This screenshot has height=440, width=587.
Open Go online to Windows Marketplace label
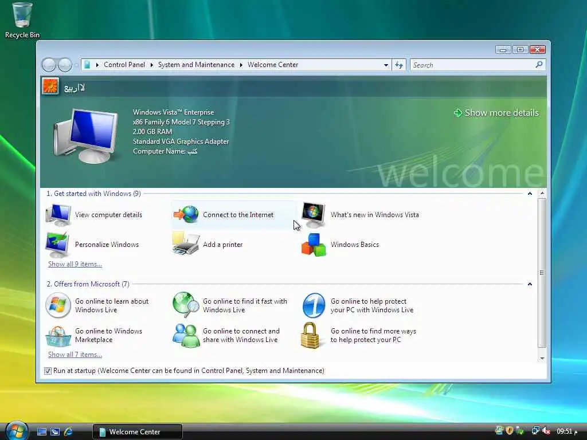[x=108, y=335]
